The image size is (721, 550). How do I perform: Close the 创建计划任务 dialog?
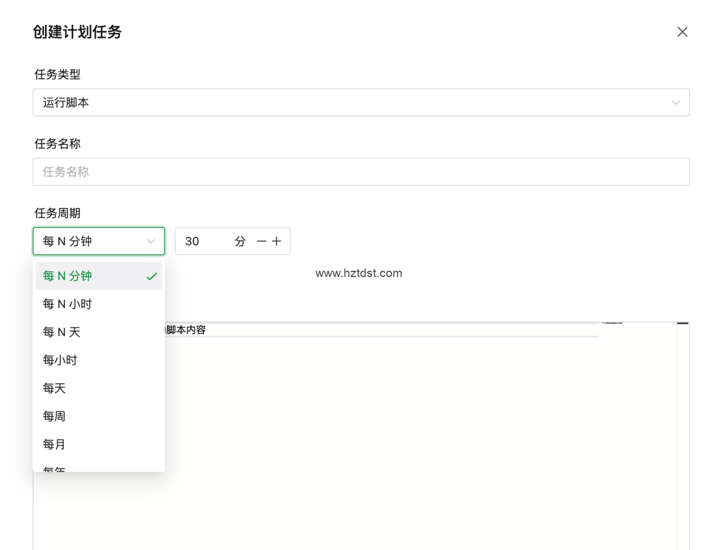pyautogui.click(x=682, y=32)
